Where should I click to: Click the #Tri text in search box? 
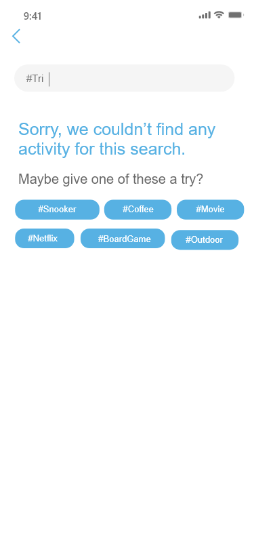pos(35,79)
